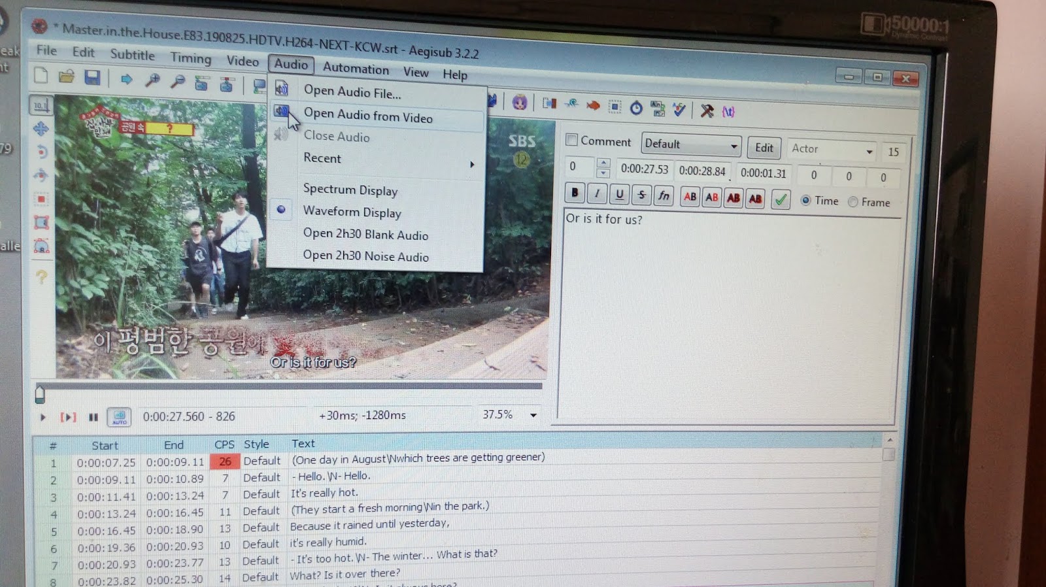
Task: Select the drag subtitles video tool
Action: click(41, 129)
